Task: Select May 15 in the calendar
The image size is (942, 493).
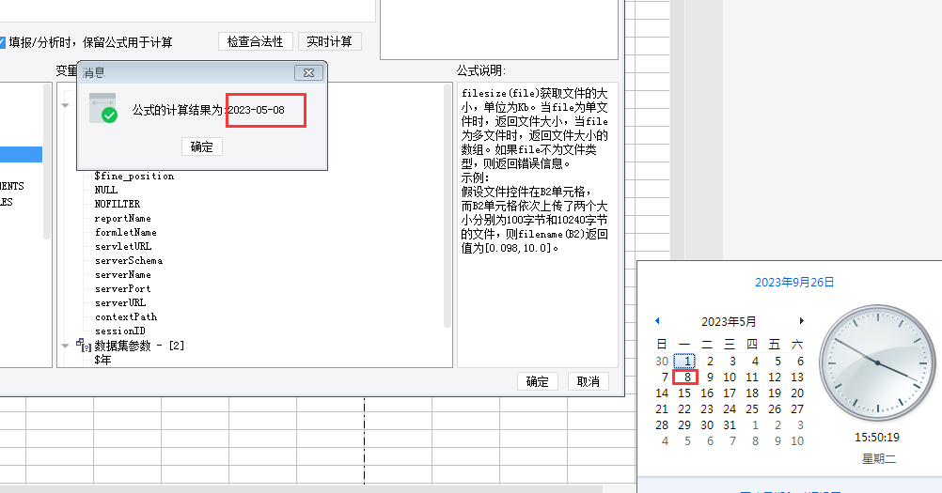Action: click(x=684, y=393)
